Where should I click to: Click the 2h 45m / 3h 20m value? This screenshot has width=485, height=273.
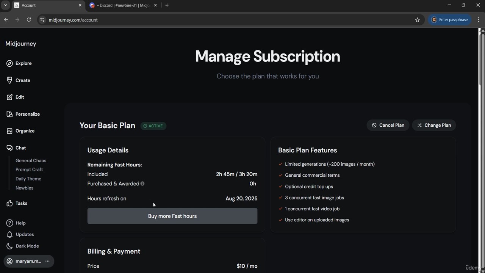click(x=237, y=174)
